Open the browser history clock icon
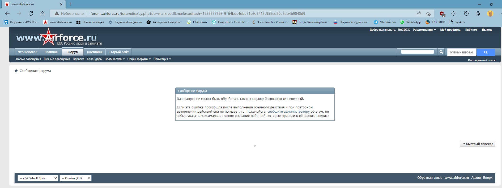Image resolution: width=502 pixels, height=188 pixels. coord(466,13)
